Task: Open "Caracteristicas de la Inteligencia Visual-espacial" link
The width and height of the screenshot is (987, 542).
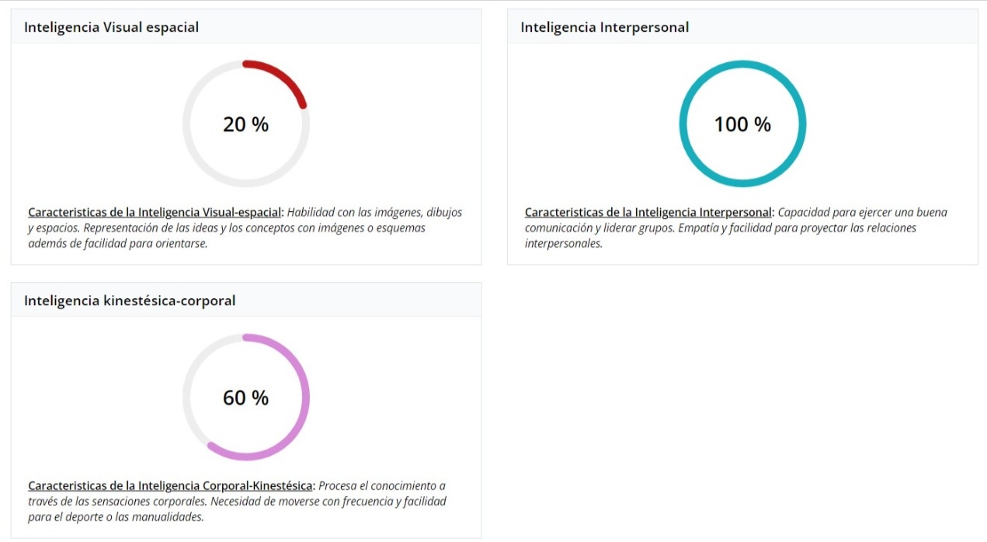Action: (156, 212)
